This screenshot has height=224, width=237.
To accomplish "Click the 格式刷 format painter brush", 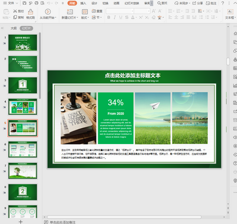I will pyautogui.click(x=30, y=12).
